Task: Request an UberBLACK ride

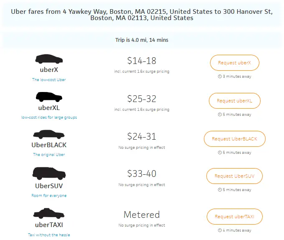Action: click(x=234, y=139)
